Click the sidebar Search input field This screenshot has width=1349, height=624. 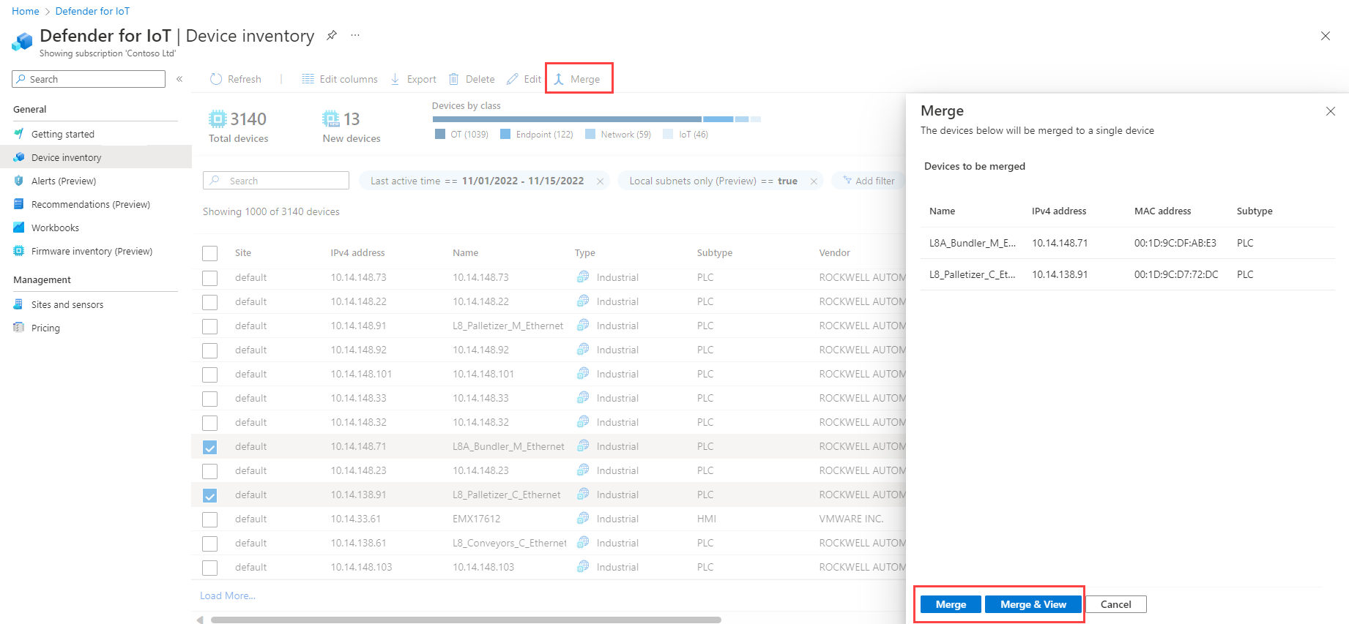point(89,79)
